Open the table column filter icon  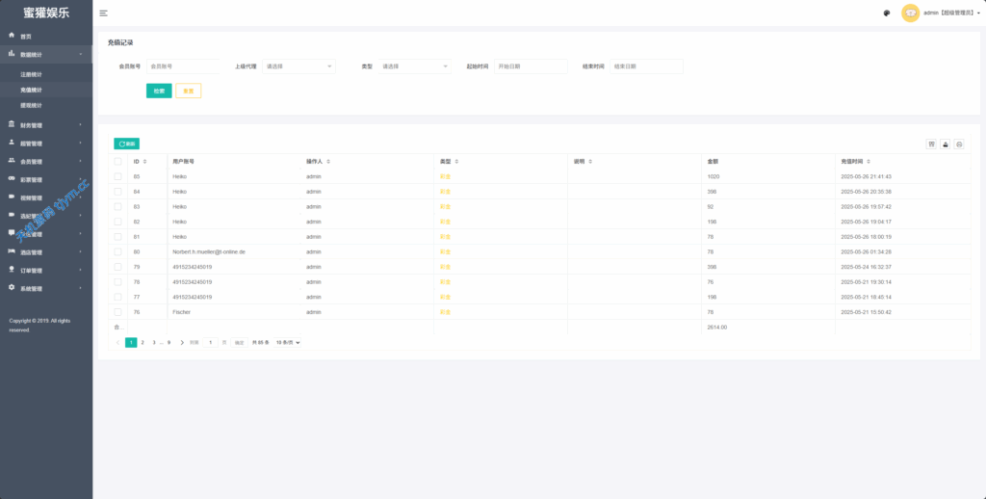[931, 144]
